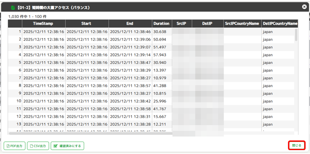
Task: Select Duration value 25.996
Action: click(160, 101)
